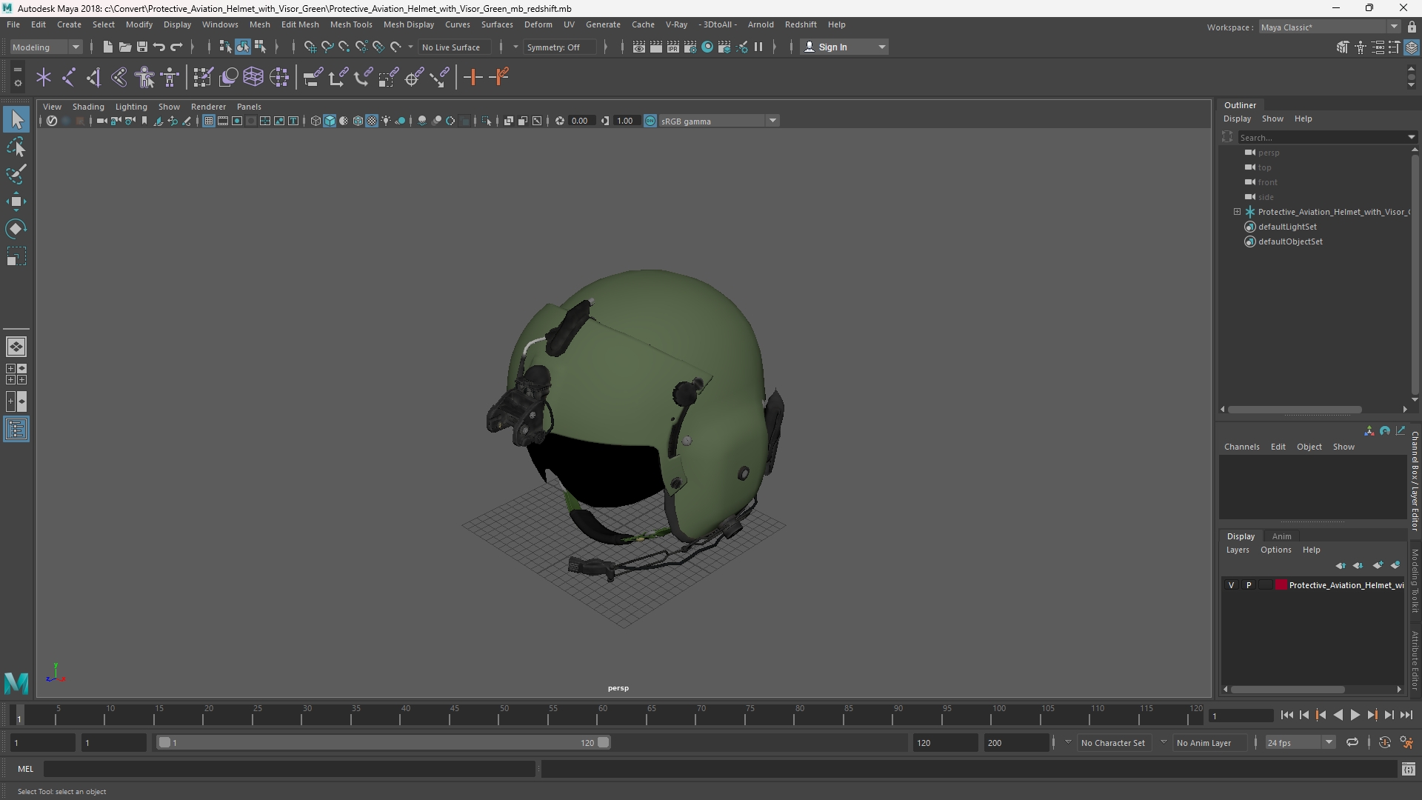1422x800 pixels.
Task: Show the Outliner layout icon in toolbox
Action: [16, 430]
